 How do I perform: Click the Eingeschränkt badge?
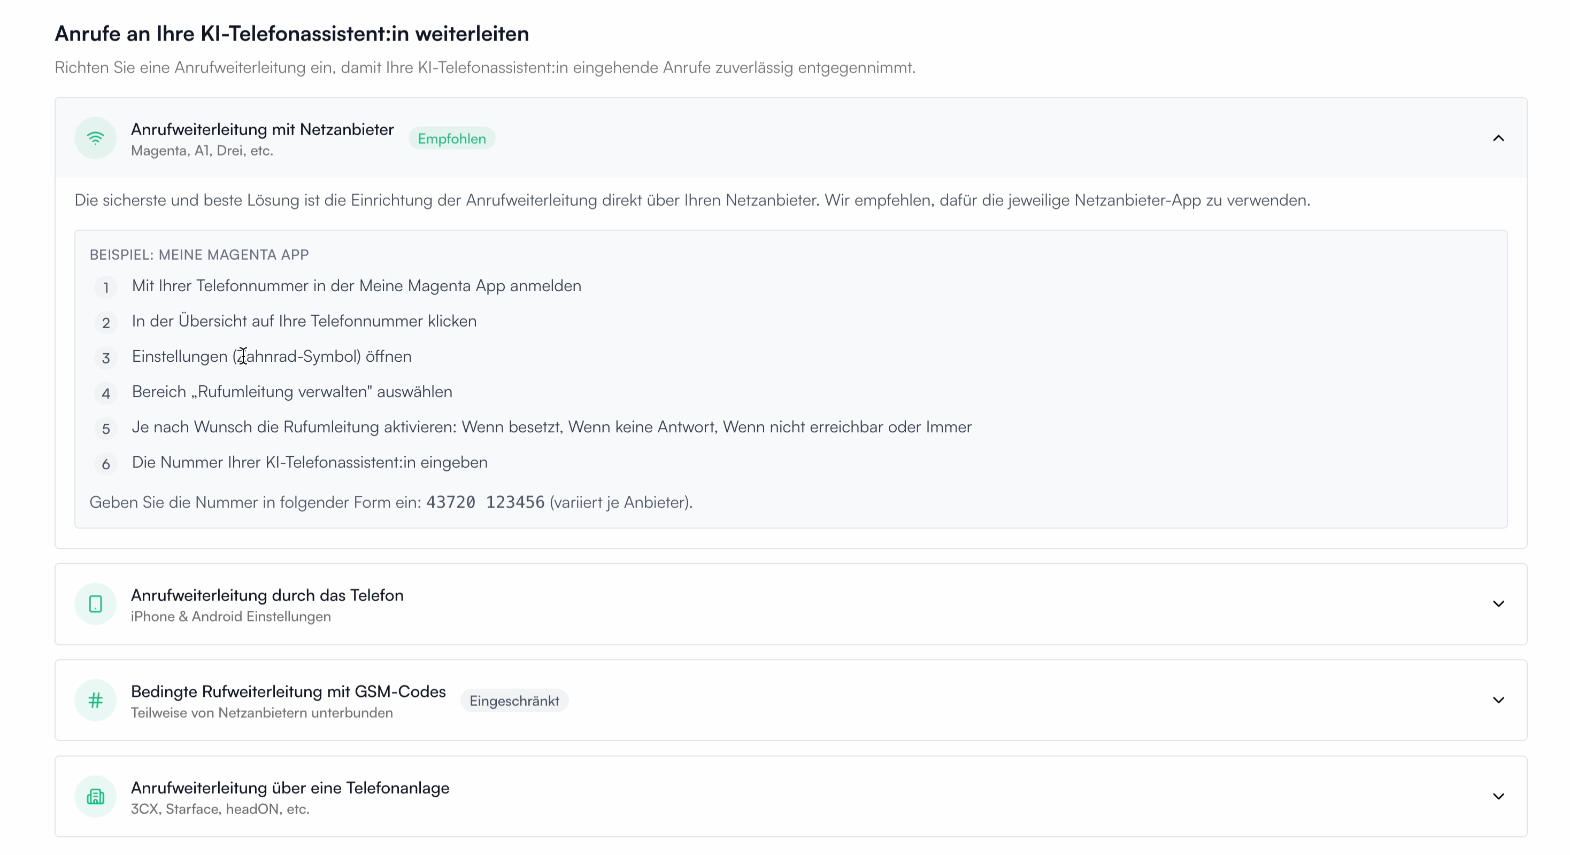514,701
